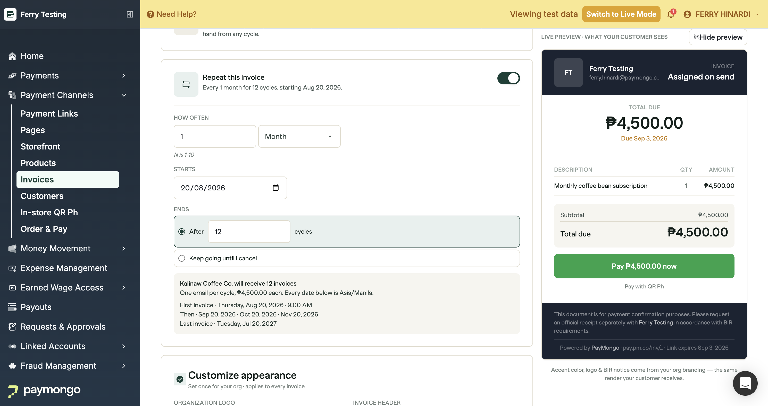
Task: Click "Last invoice · Tuesday, Jul 20, 2027" text
Action: (x=228, y=324)
